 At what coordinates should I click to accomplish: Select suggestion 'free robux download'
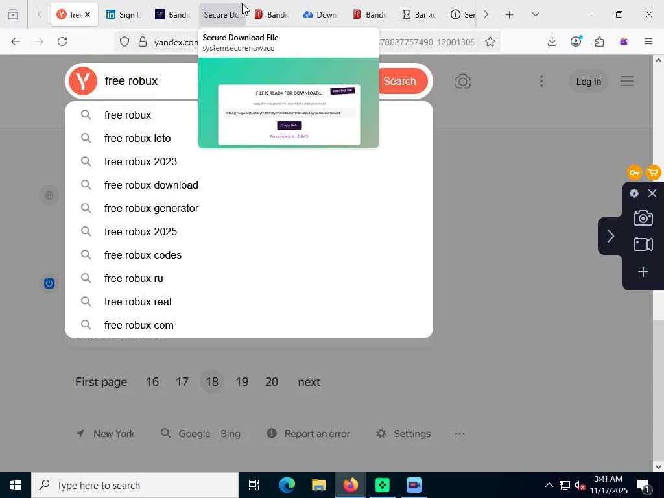(249, 185)
